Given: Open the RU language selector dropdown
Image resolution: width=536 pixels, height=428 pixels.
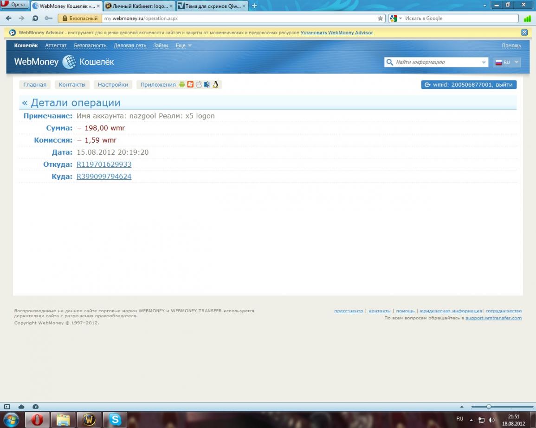Looking at the screenshot, I should point(507,62).
